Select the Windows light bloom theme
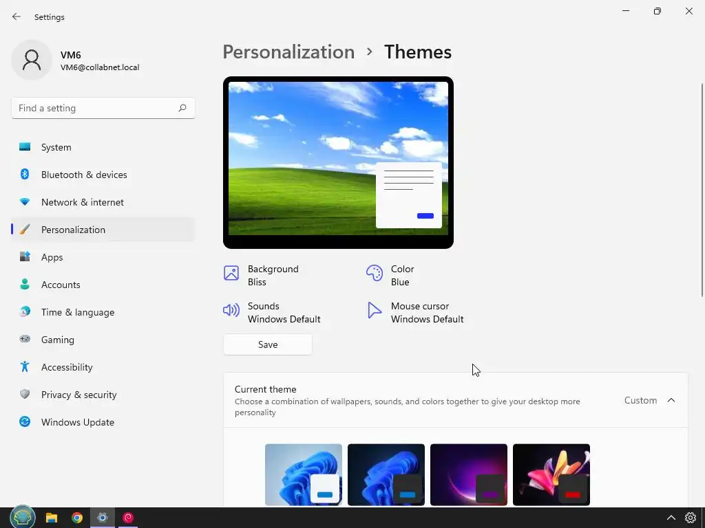705x528 pixels. (304, 474)
